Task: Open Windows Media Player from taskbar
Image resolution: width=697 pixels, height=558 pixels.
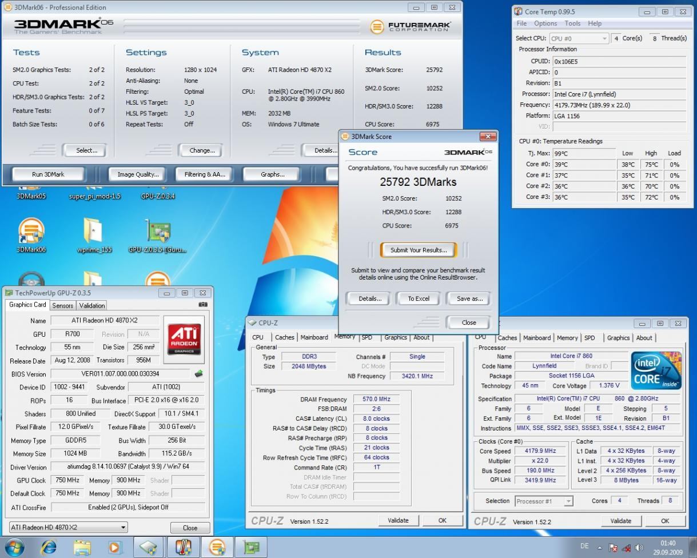Action: tap(115, 547)
